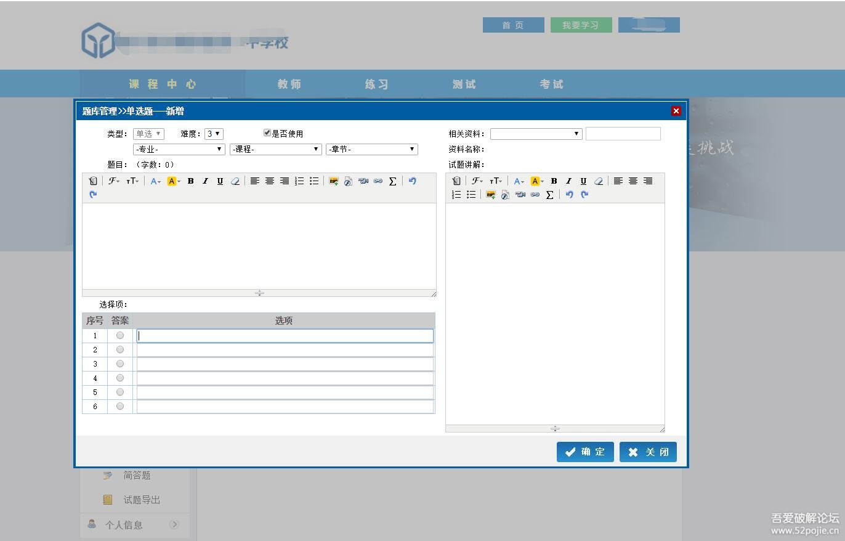Select the answer radio for row 4
The image size is (845, 541).
[x=120, y=378]
